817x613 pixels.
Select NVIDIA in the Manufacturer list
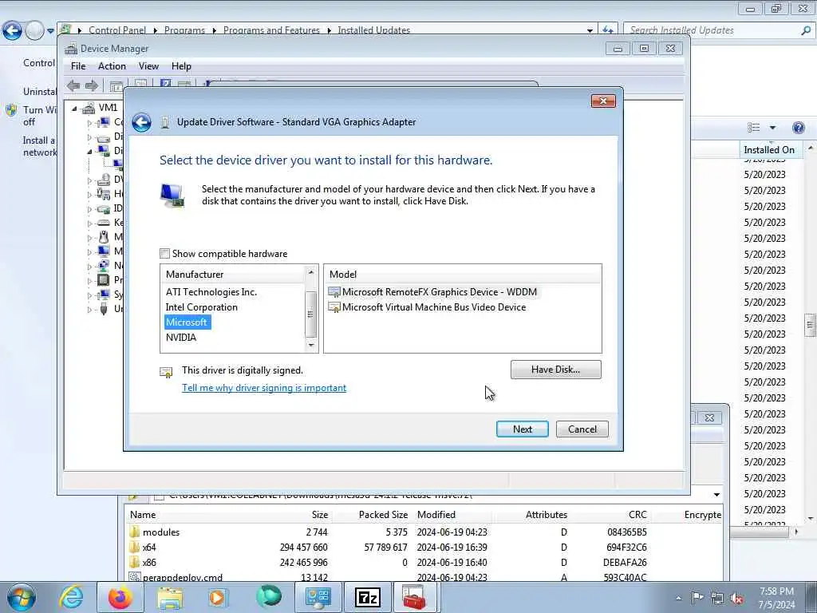pyautogui.click(x=181, y=338)
